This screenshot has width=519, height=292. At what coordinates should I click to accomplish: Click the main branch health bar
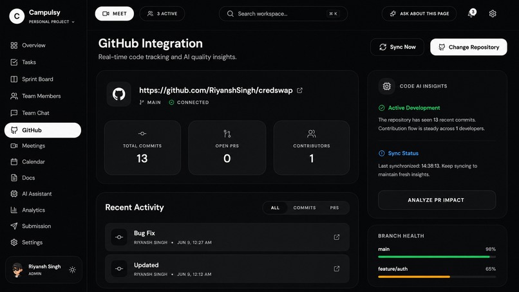[437, 257]
